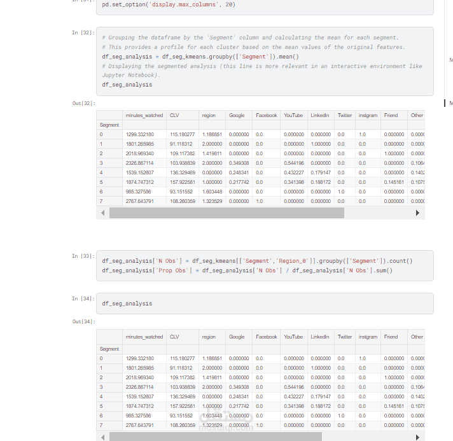Click instgram column header in Out[32] table

(368, 115)
